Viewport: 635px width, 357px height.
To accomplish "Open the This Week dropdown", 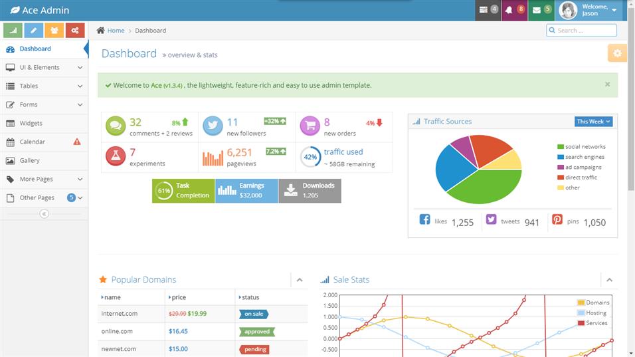I will click(593, 122).
